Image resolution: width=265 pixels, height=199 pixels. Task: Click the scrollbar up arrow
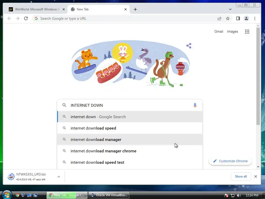258,26
